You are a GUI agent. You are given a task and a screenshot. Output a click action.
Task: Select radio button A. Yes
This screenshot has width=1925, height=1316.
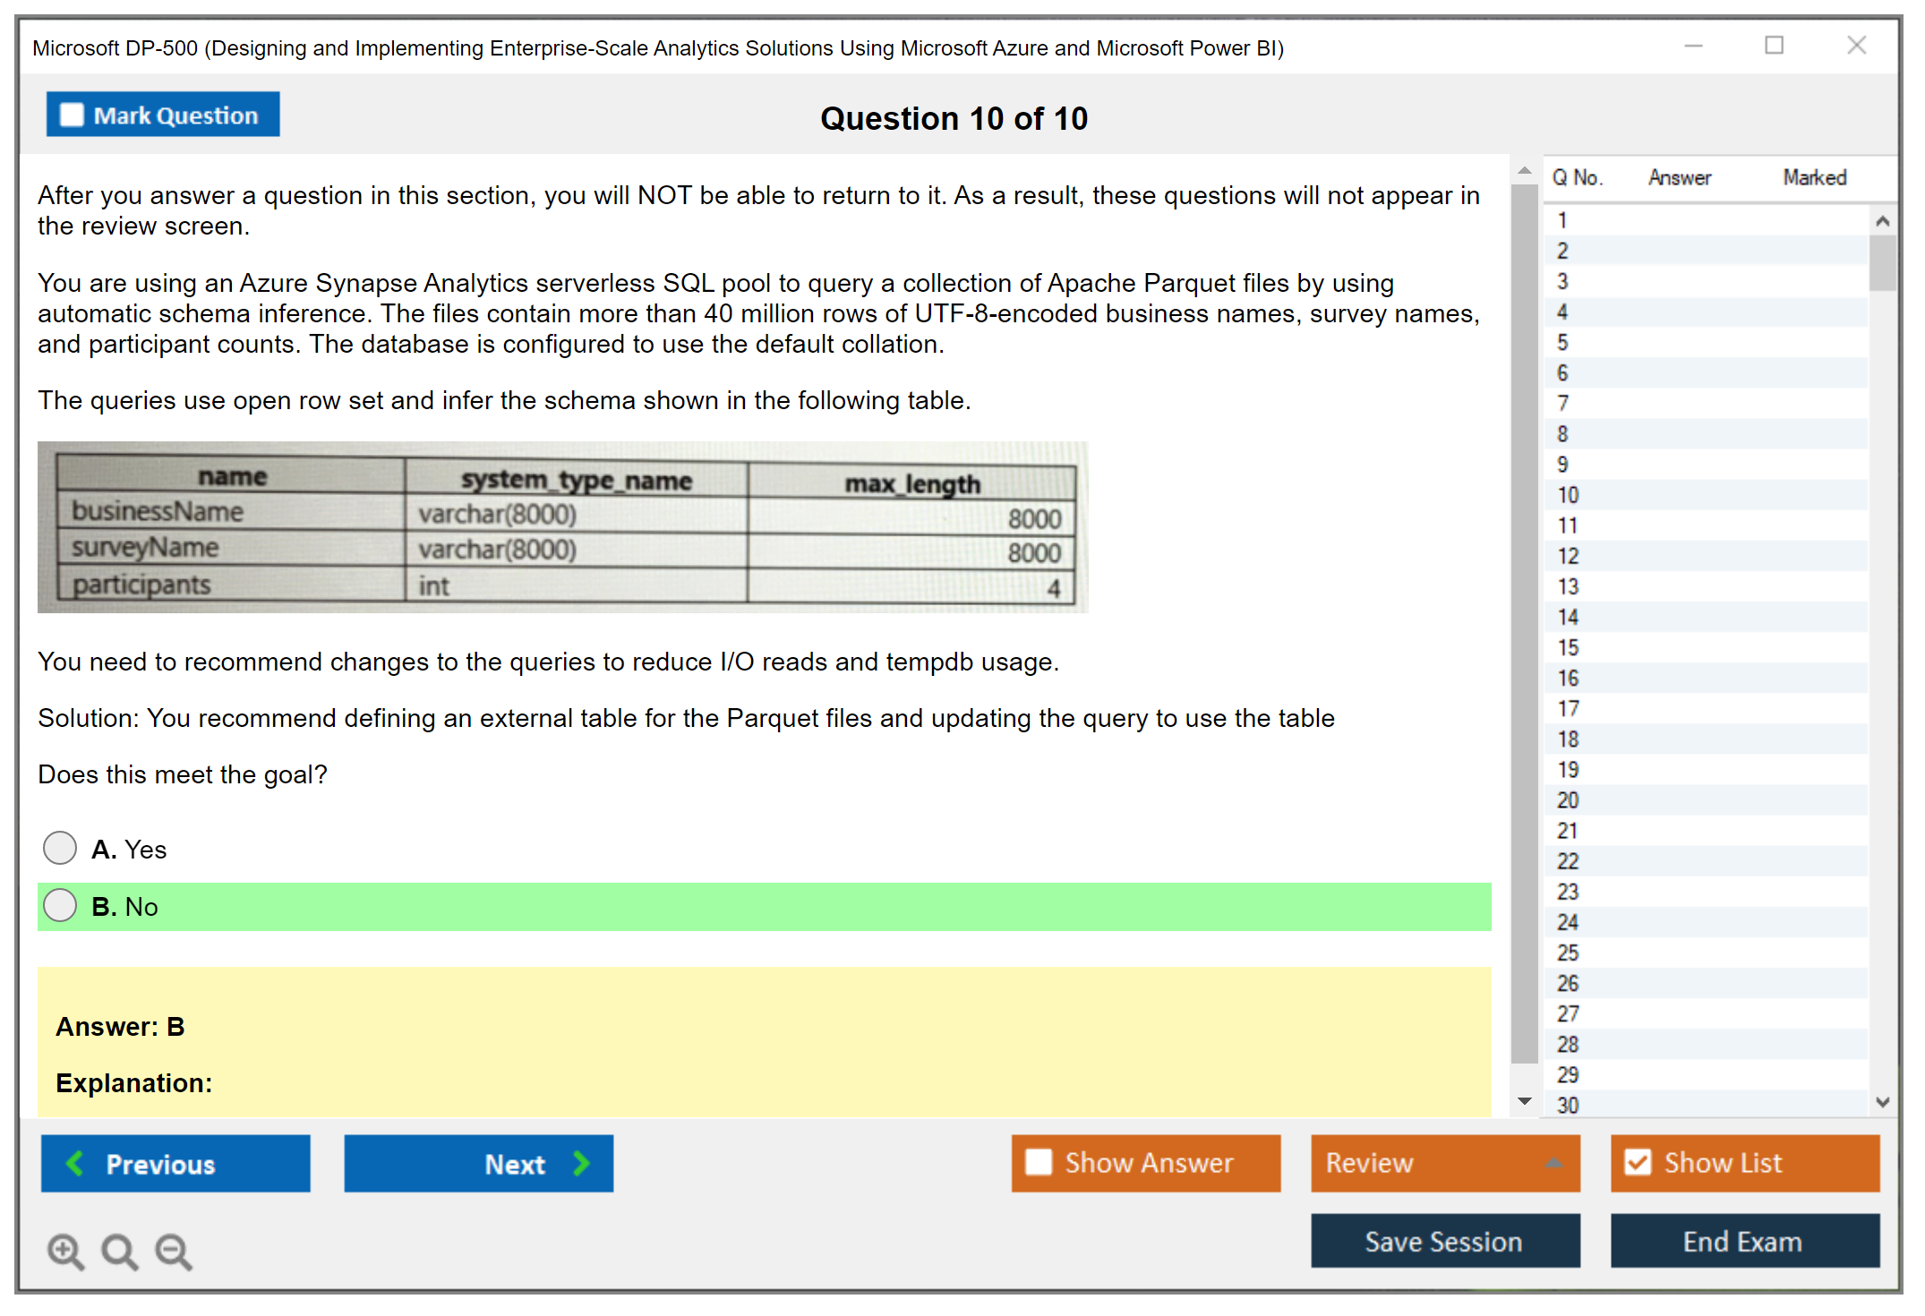[x=60, y=848]
